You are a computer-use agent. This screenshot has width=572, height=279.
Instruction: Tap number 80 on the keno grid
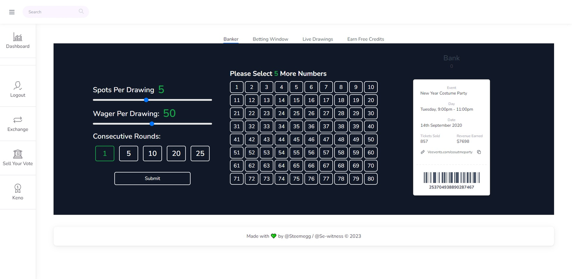coord(371,179)
